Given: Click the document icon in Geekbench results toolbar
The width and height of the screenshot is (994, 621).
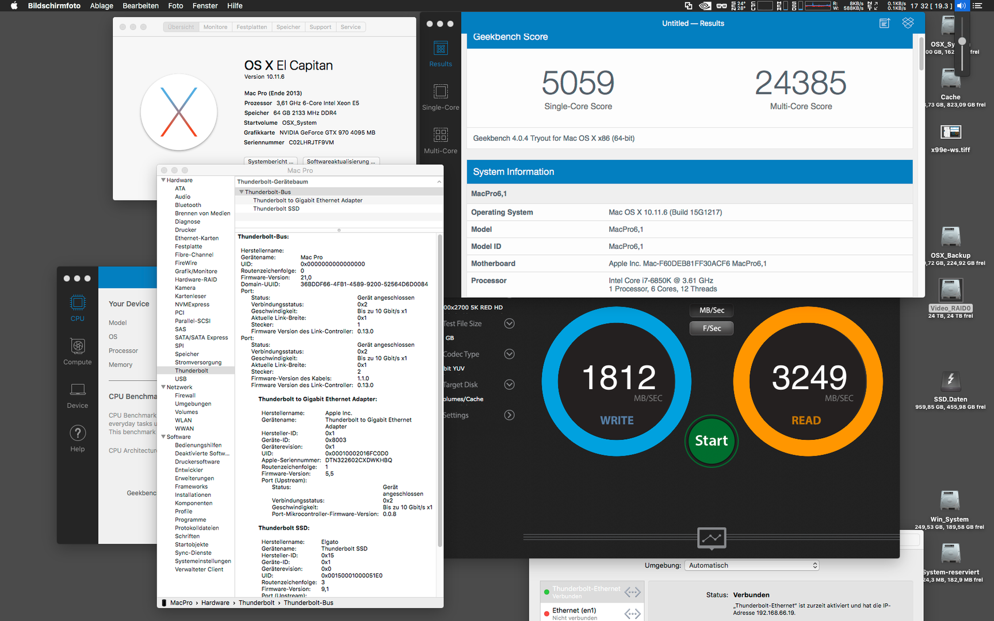Looking at the screenshot, I should point(885,23).
